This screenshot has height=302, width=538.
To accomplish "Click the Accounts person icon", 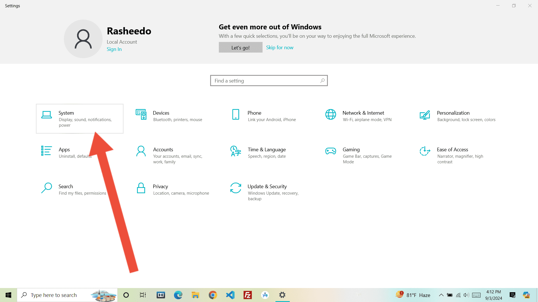I will pos(141,151).
